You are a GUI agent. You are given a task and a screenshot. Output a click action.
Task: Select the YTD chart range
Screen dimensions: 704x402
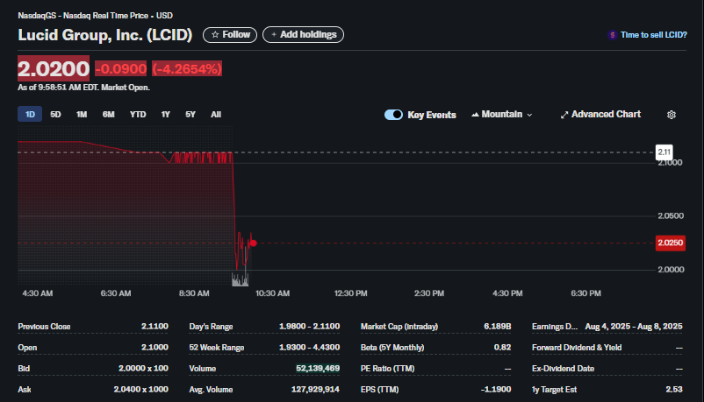138,114
